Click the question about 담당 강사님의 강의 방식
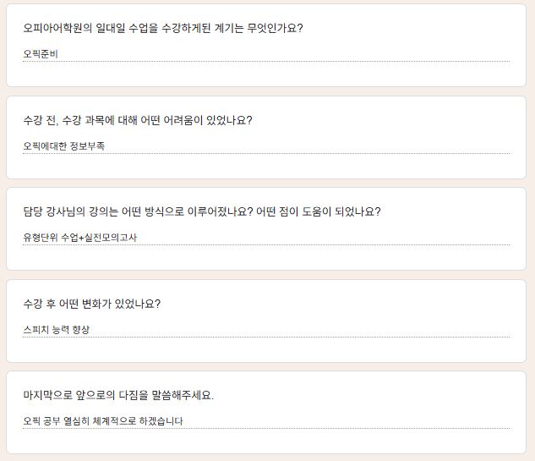This screenshot has width=535, height=461. pos(202,211)
